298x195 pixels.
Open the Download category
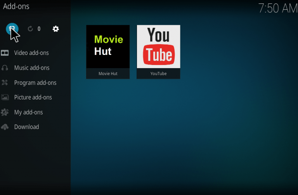[x=27, y=127]
